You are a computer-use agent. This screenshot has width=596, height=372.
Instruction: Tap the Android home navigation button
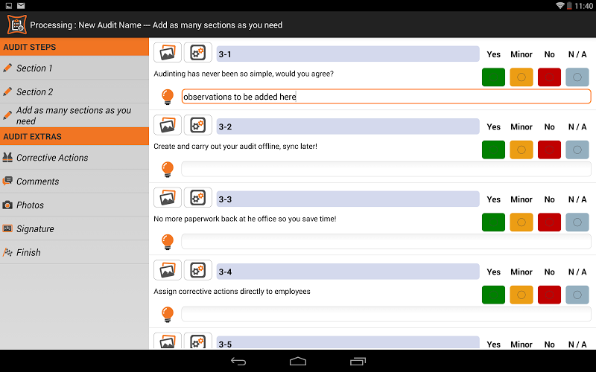coord(297,361)
